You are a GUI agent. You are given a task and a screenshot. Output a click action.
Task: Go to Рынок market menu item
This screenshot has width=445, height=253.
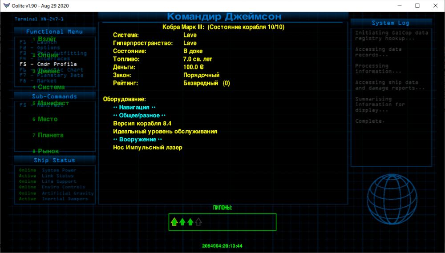pos(48,151)
